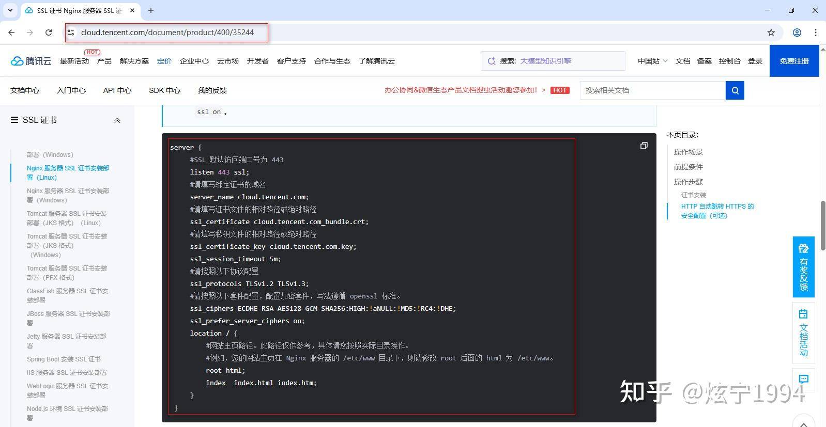Screen dimensions: 826x427
Task: Open 产品 menu
Action: [x=104, y=61]
